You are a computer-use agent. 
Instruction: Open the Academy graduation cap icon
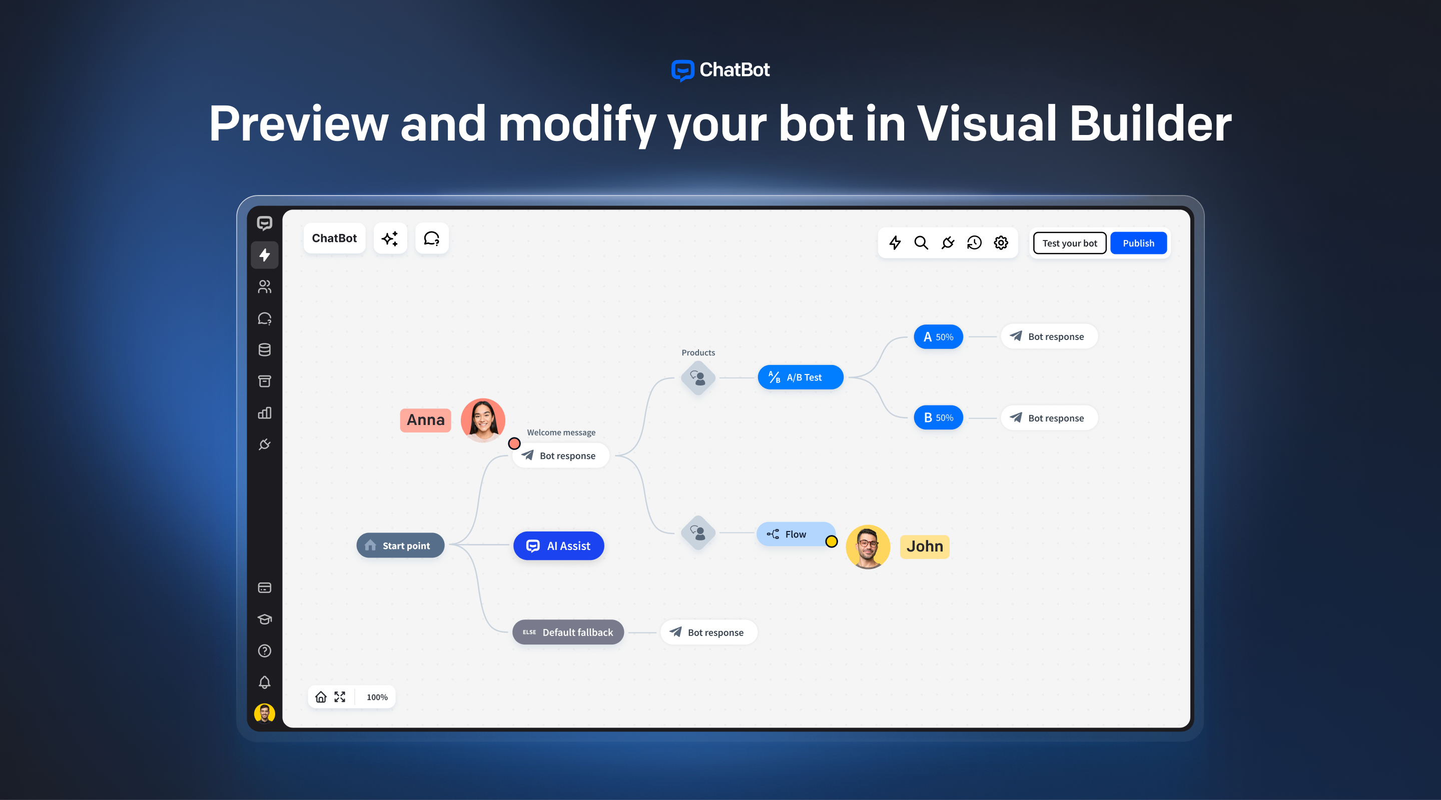coord(265,619)
